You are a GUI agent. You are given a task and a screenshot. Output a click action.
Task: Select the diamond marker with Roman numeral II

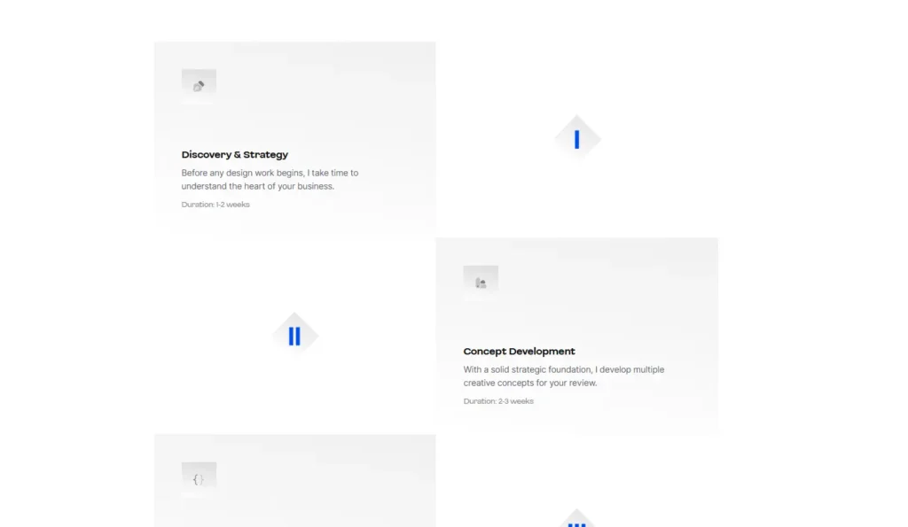click(294, 336)
